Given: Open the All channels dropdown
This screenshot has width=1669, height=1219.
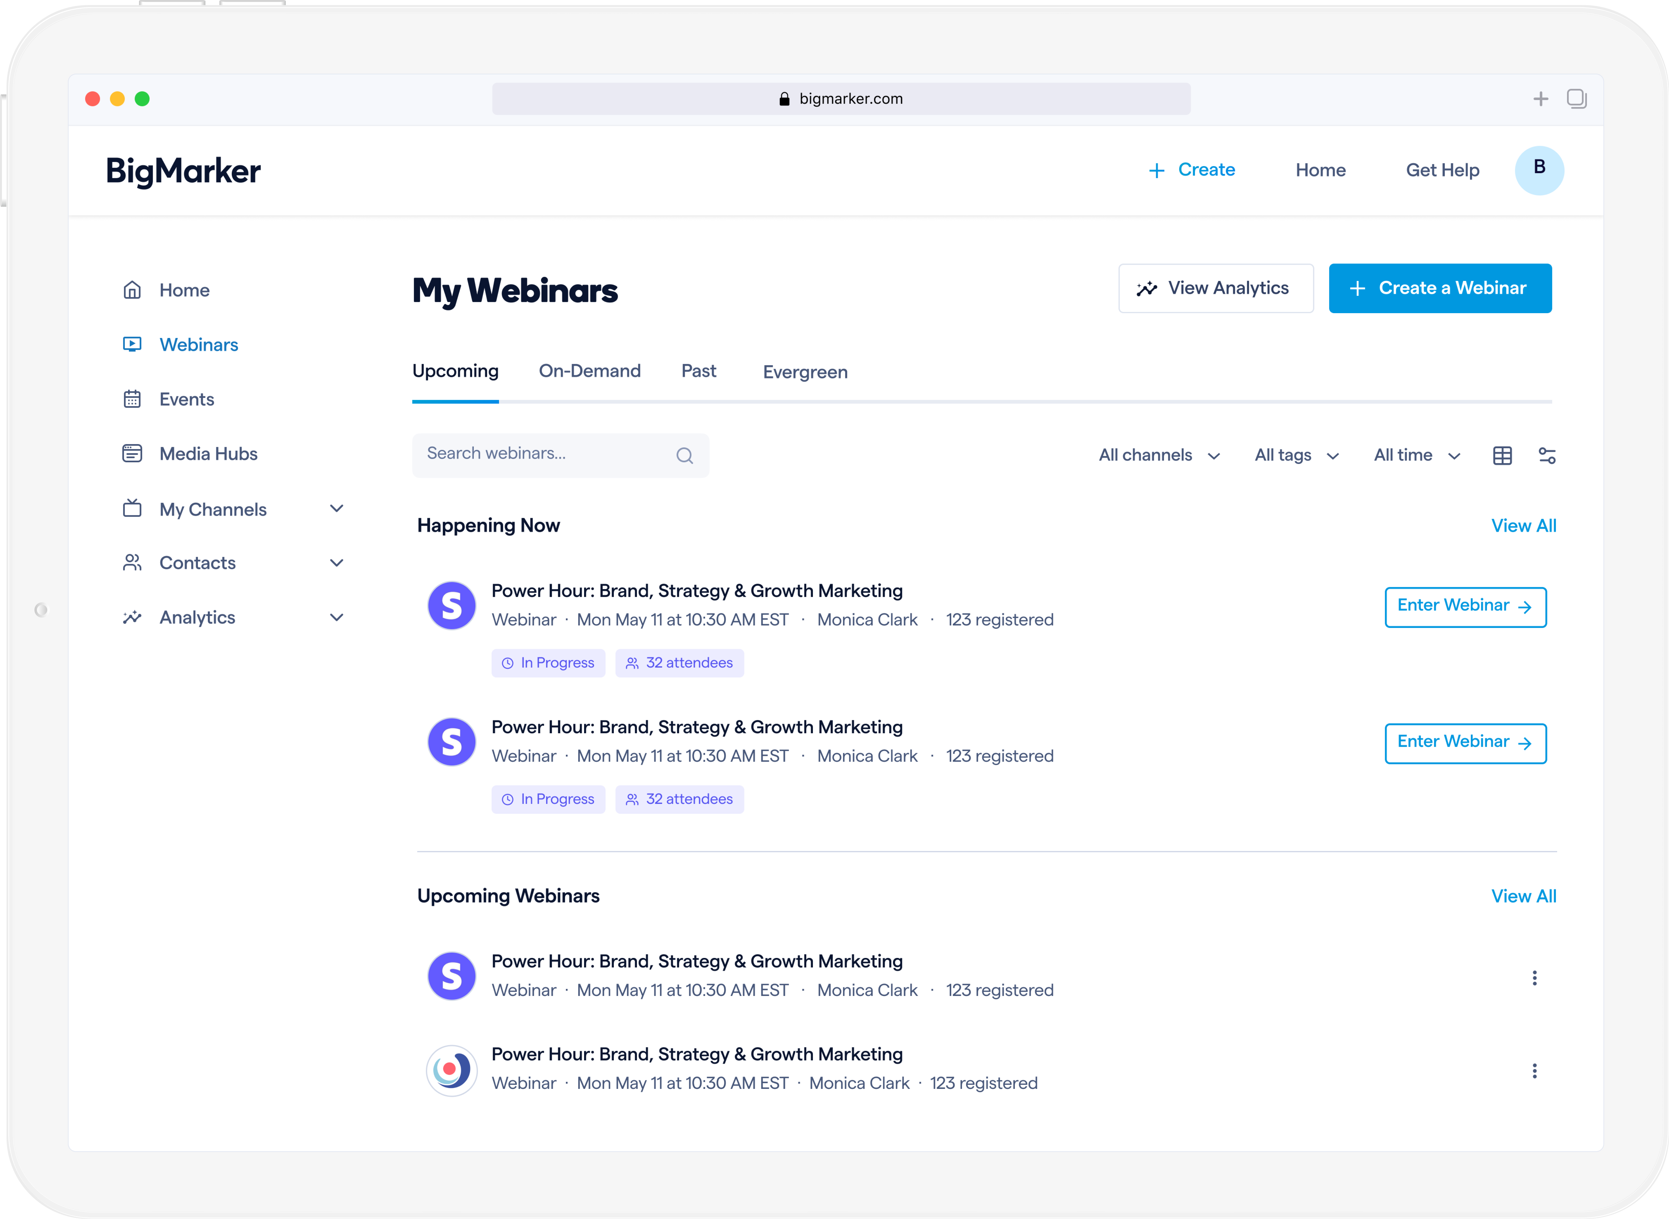Looking at the screenshot, I should click(x=1159, y=455).
